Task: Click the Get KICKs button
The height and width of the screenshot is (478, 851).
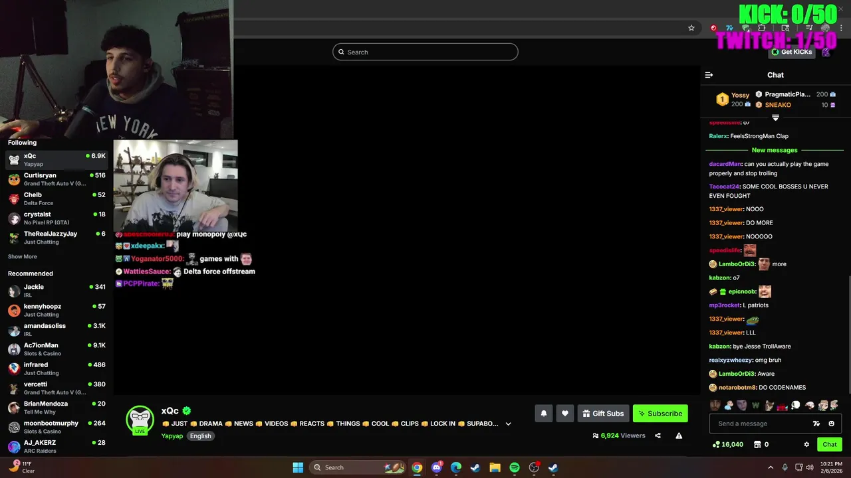Action: coord(791,52)
